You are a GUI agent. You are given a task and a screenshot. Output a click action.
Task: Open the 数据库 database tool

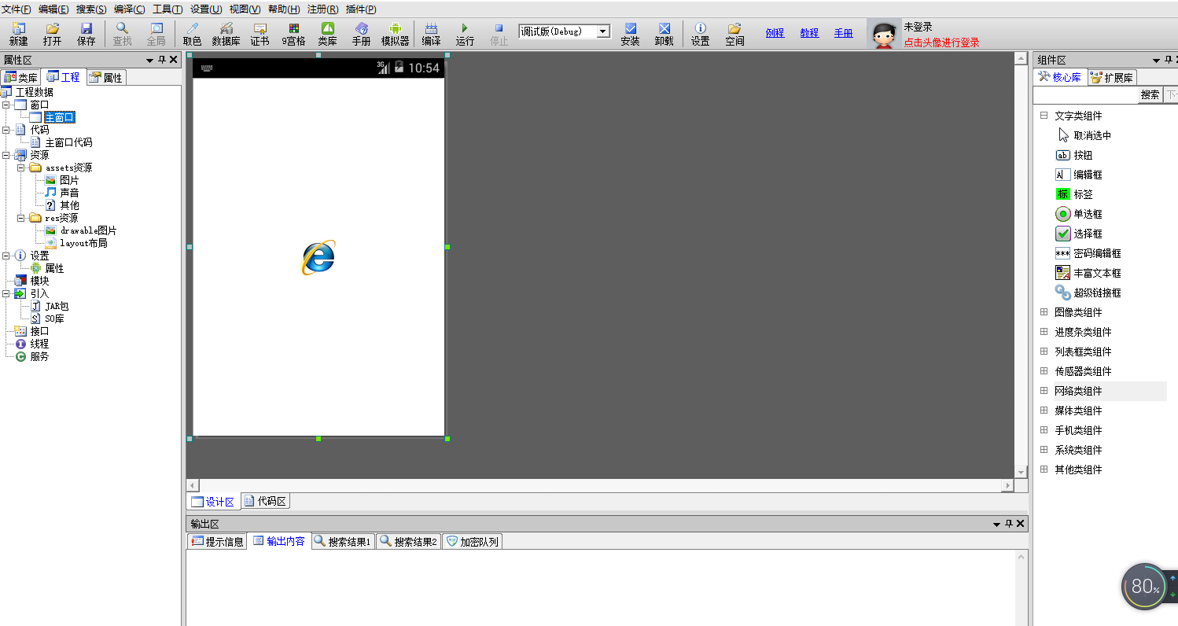click(226, 34)
